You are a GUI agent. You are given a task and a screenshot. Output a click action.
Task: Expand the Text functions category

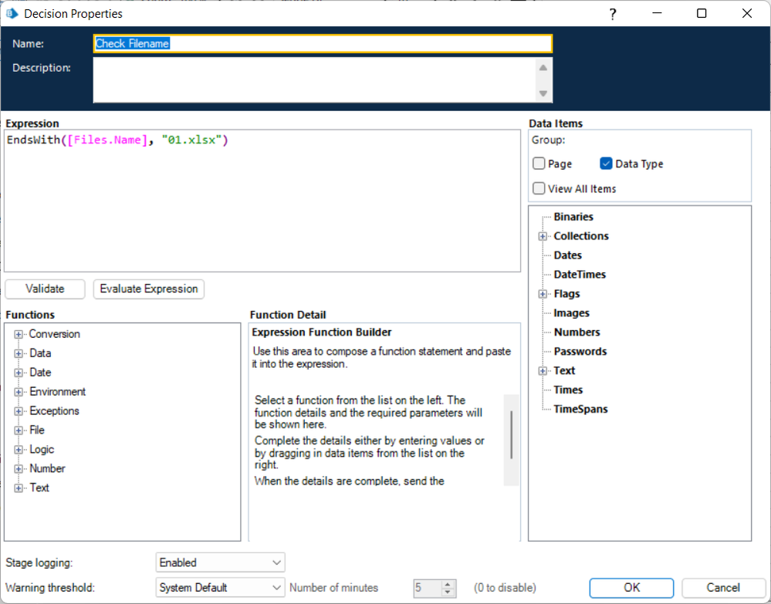coord(19,488)
